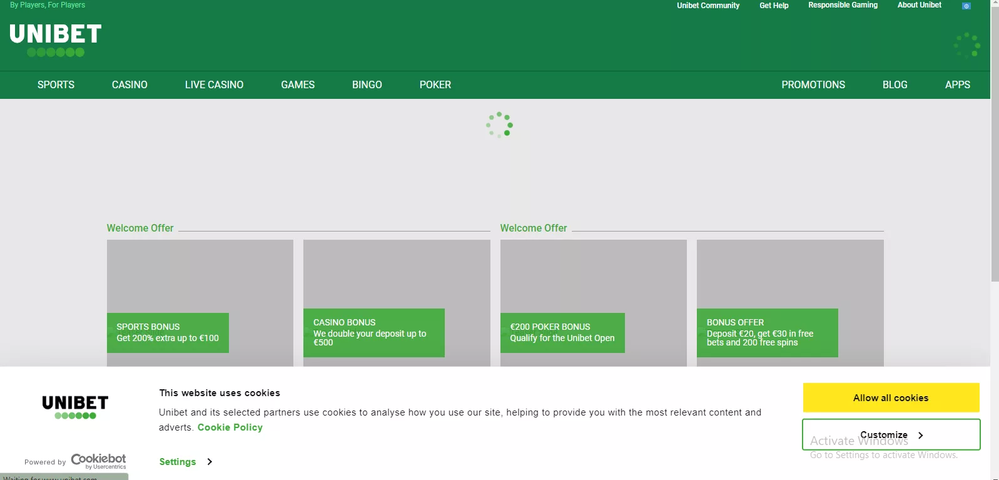Viewport: 999px width, 480px height.
Task: Open the Sports Bonus offer card
Action: click(200, 303)
